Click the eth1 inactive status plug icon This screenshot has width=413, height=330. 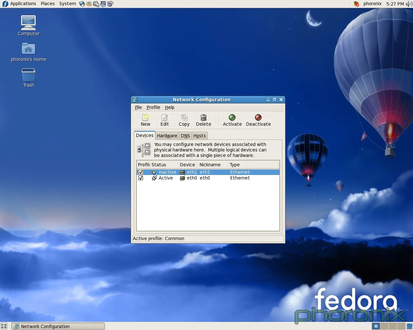click(x=154, y=172)
